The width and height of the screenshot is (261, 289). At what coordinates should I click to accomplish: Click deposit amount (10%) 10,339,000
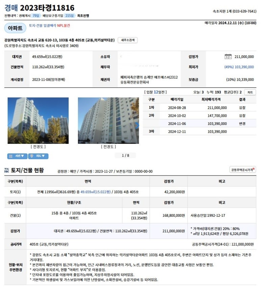click(240, 80)
